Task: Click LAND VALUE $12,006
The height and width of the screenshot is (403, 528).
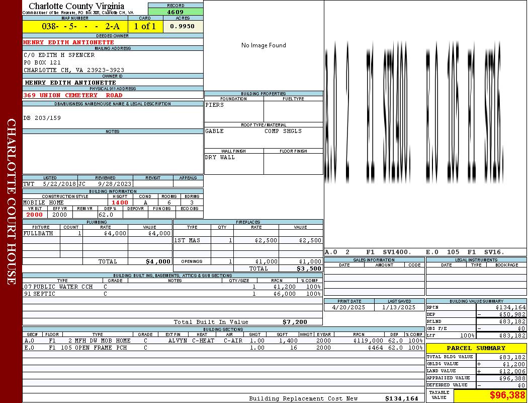Action: click(512, 371)
